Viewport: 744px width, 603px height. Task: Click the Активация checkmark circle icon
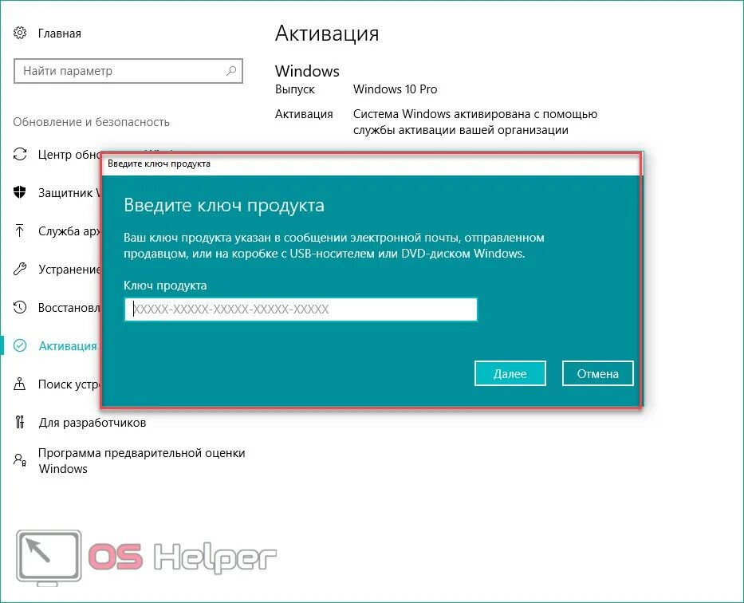(x=20, y=345)
